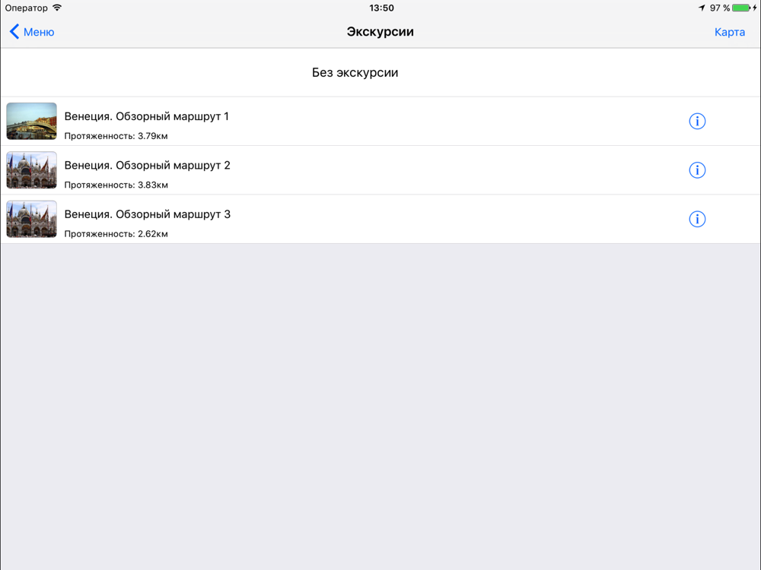This screenshot has width=761, height=570.
Task: Open info for Обзорный маршрут 3
Action: [697, 219]
